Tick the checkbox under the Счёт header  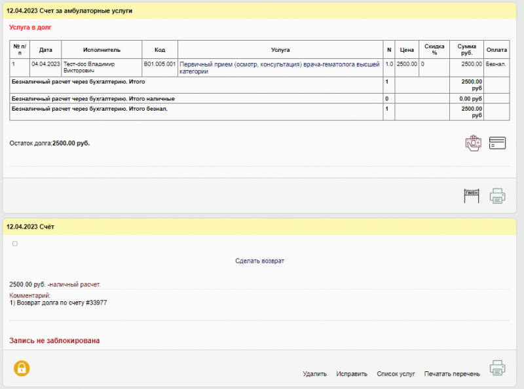click(x=15, y=244)
